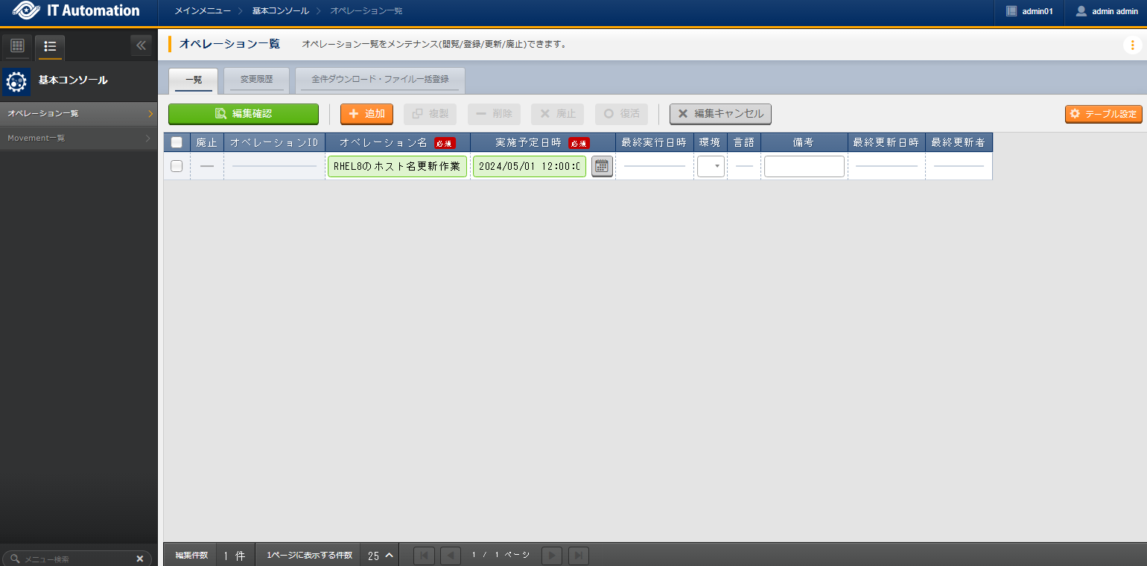Image resolution: width=1147 pixels, height=566 pixels.
Task: Check the first row checkbox
Action: tap(177, 166)
